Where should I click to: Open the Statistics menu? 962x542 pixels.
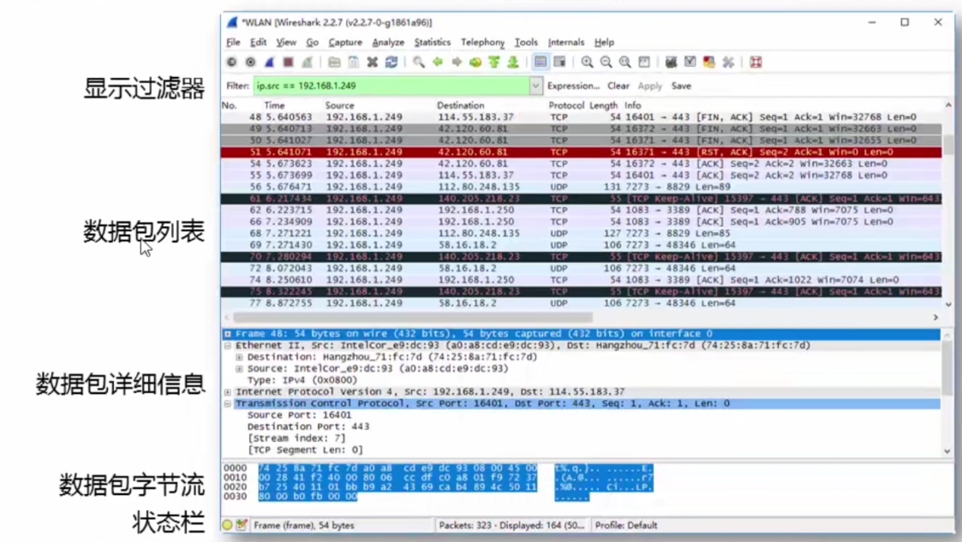(x=433, y=42)
